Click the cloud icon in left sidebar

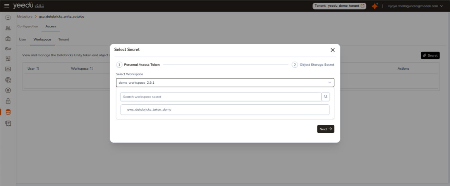coord(8,69)
